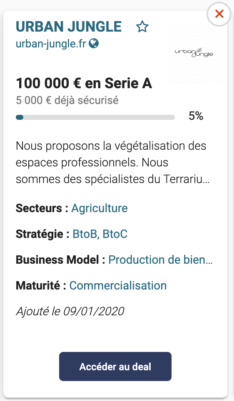Select the BtoB strategy tag

(86, 234)
